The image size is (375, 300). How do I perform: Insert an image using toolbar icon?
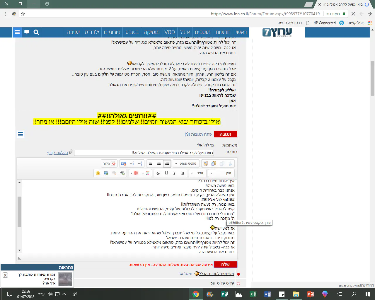(106, 173)
